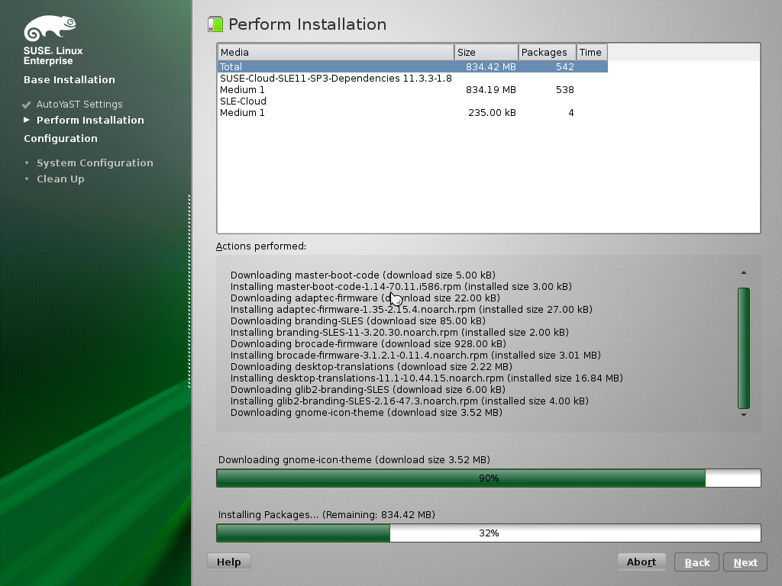The image size is (782, 586).
Task: Click AutoYaST Settings step in sidebar
Action: (x=79, y=104)
